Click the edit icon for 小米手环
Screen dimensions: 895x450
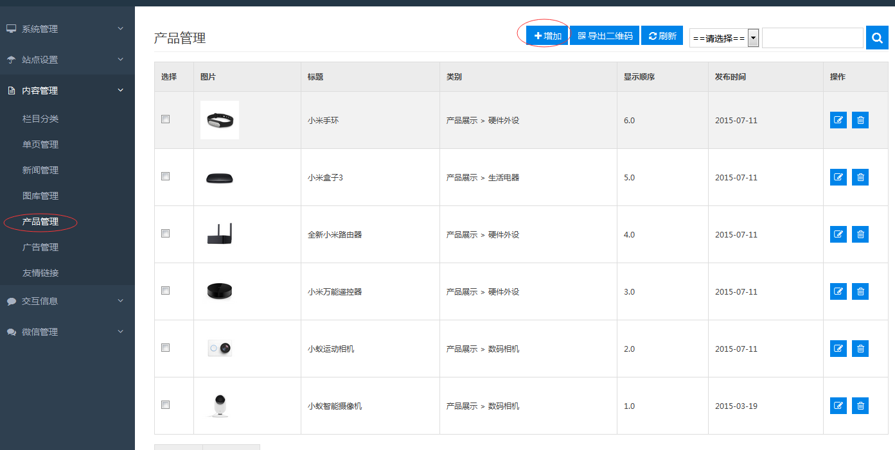coord(838,120)
